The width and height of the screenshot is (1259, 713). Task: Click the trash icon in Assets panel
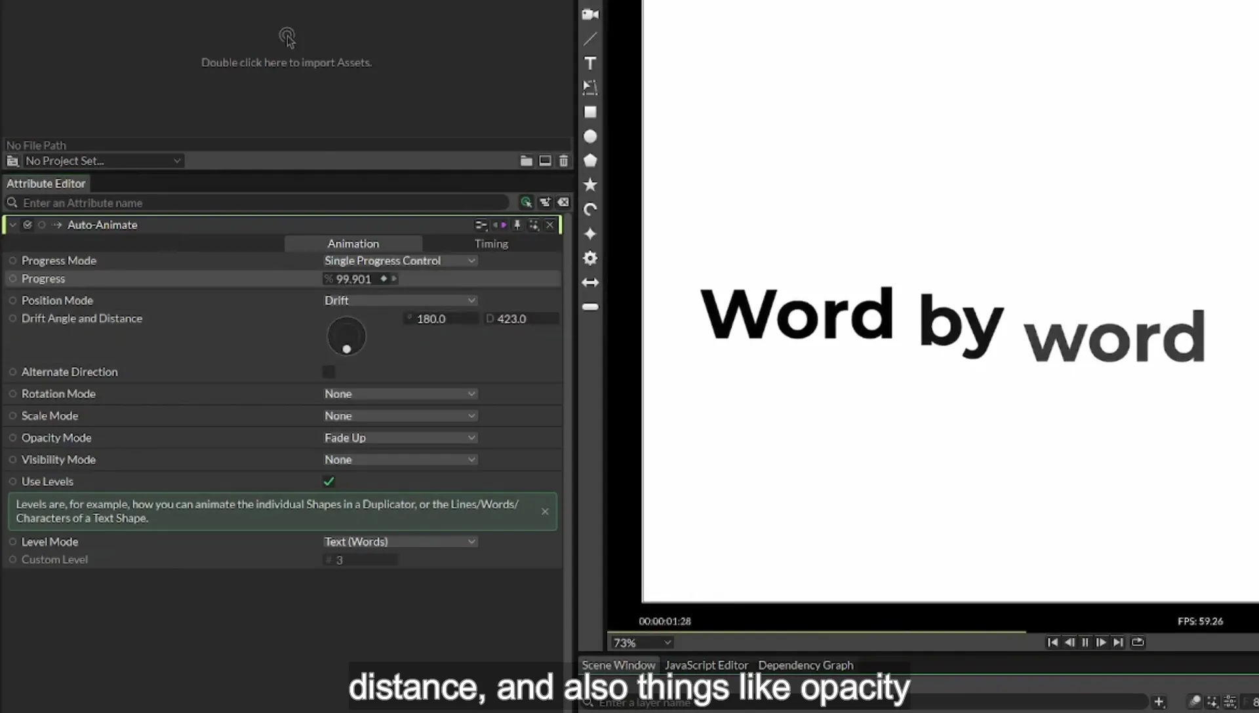(x=563, y=161)
